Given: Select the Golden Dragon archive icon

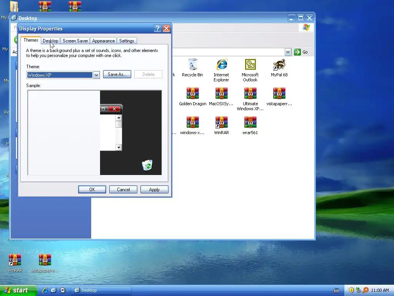Looking at the screenshot, I should tap(193, 93).
